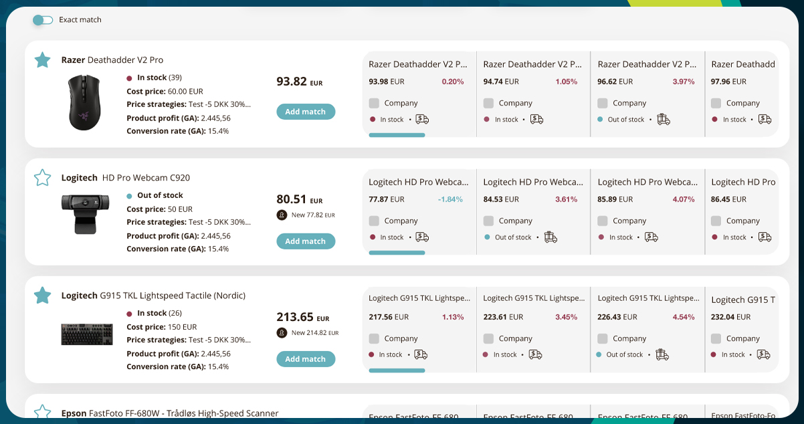Viewport: 804px width, 424px height.
Task: Click delivery truck icon in the 96.62 EUR card
Action: click(664, 120)
